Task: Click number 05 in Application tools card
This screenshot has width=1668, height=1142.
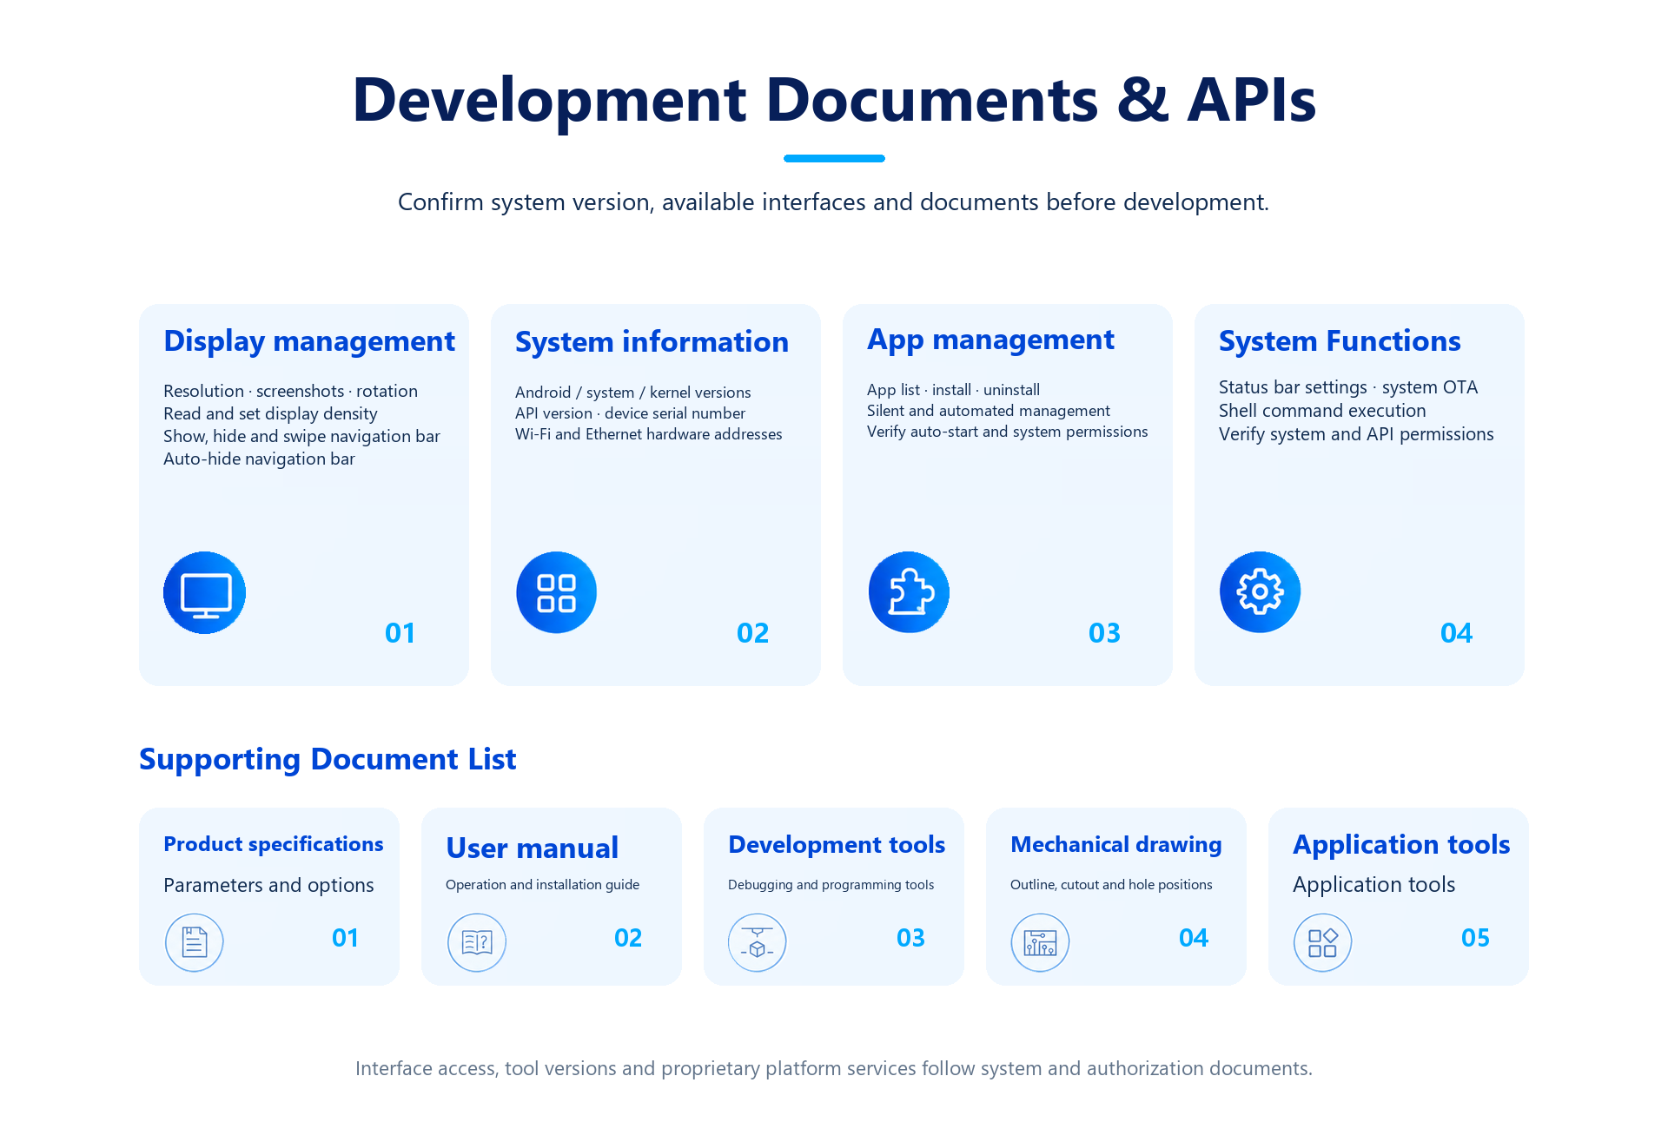Action: (x=1475, y=938)
